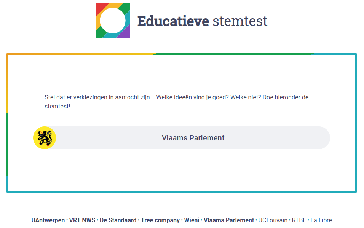Click the multicolored Educatieve stemtest logo
Screen dimensions: 364x228
[113, 21]
